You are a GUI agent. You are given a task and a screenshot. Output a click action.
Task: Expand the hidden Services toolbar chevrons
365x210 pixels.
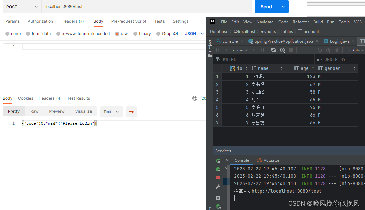(x=227, y=160)
